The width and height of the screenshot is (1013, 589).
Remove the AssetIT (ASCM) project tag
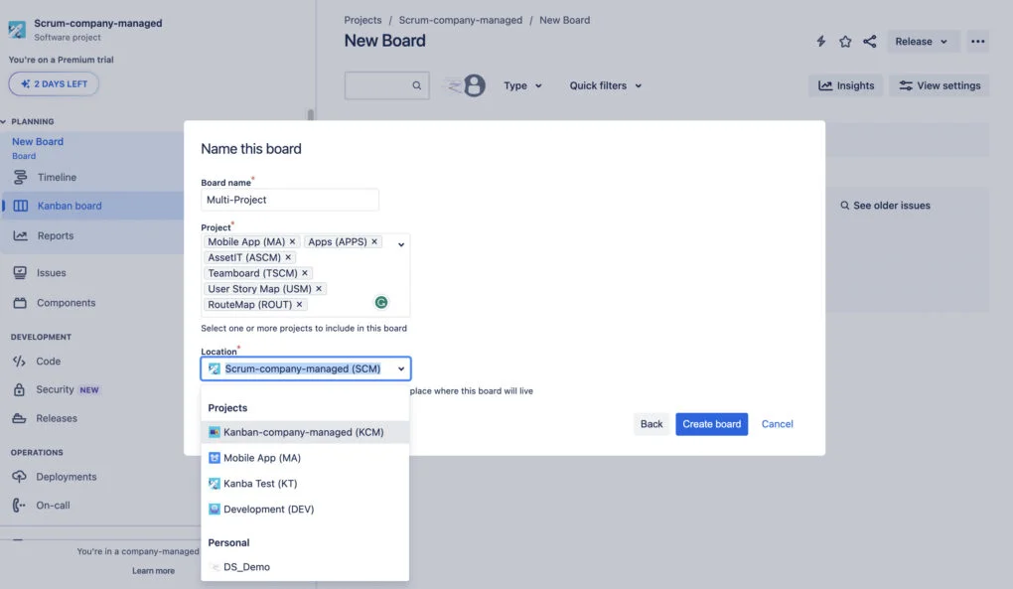click(288, 257)
